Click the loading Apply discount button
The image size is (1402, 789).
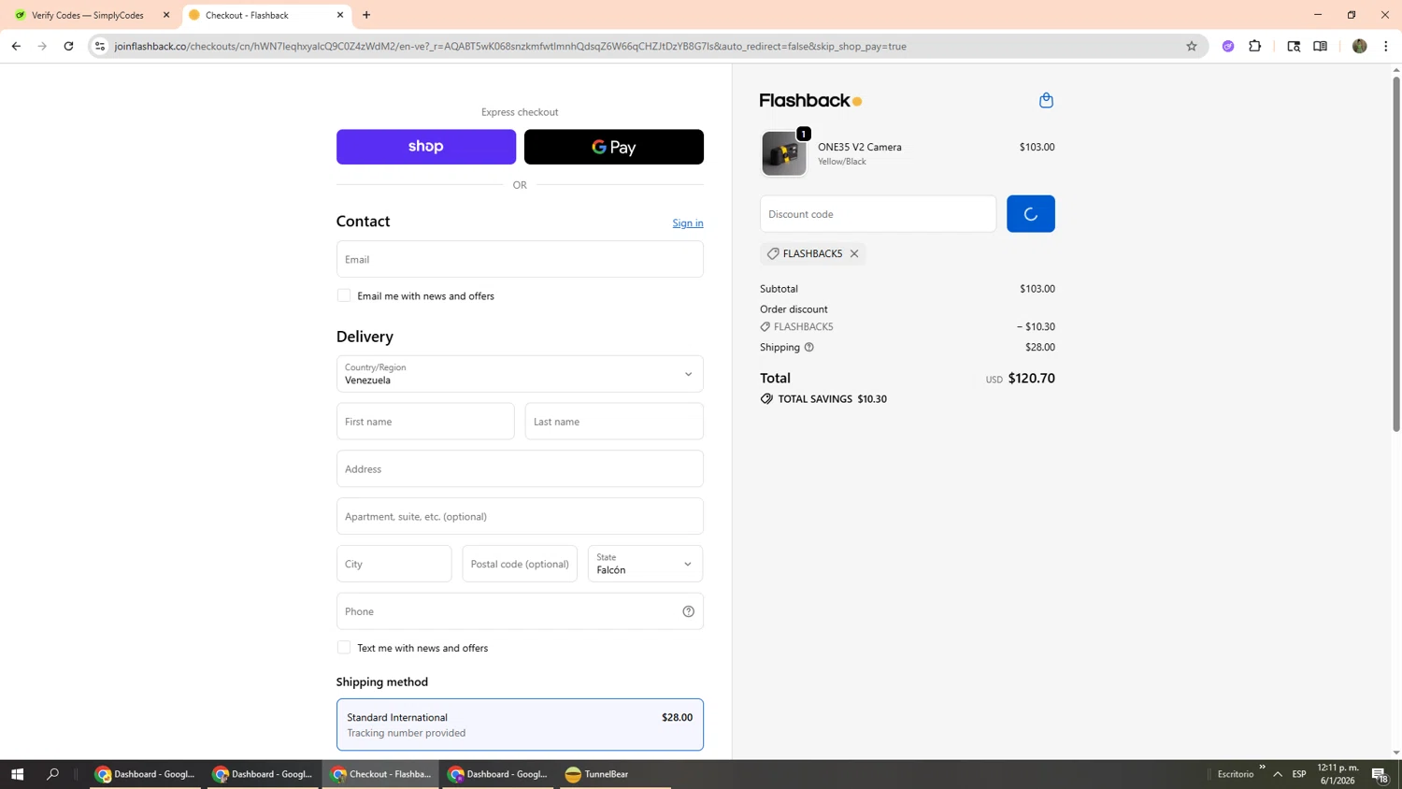[x=1031, y=214]
